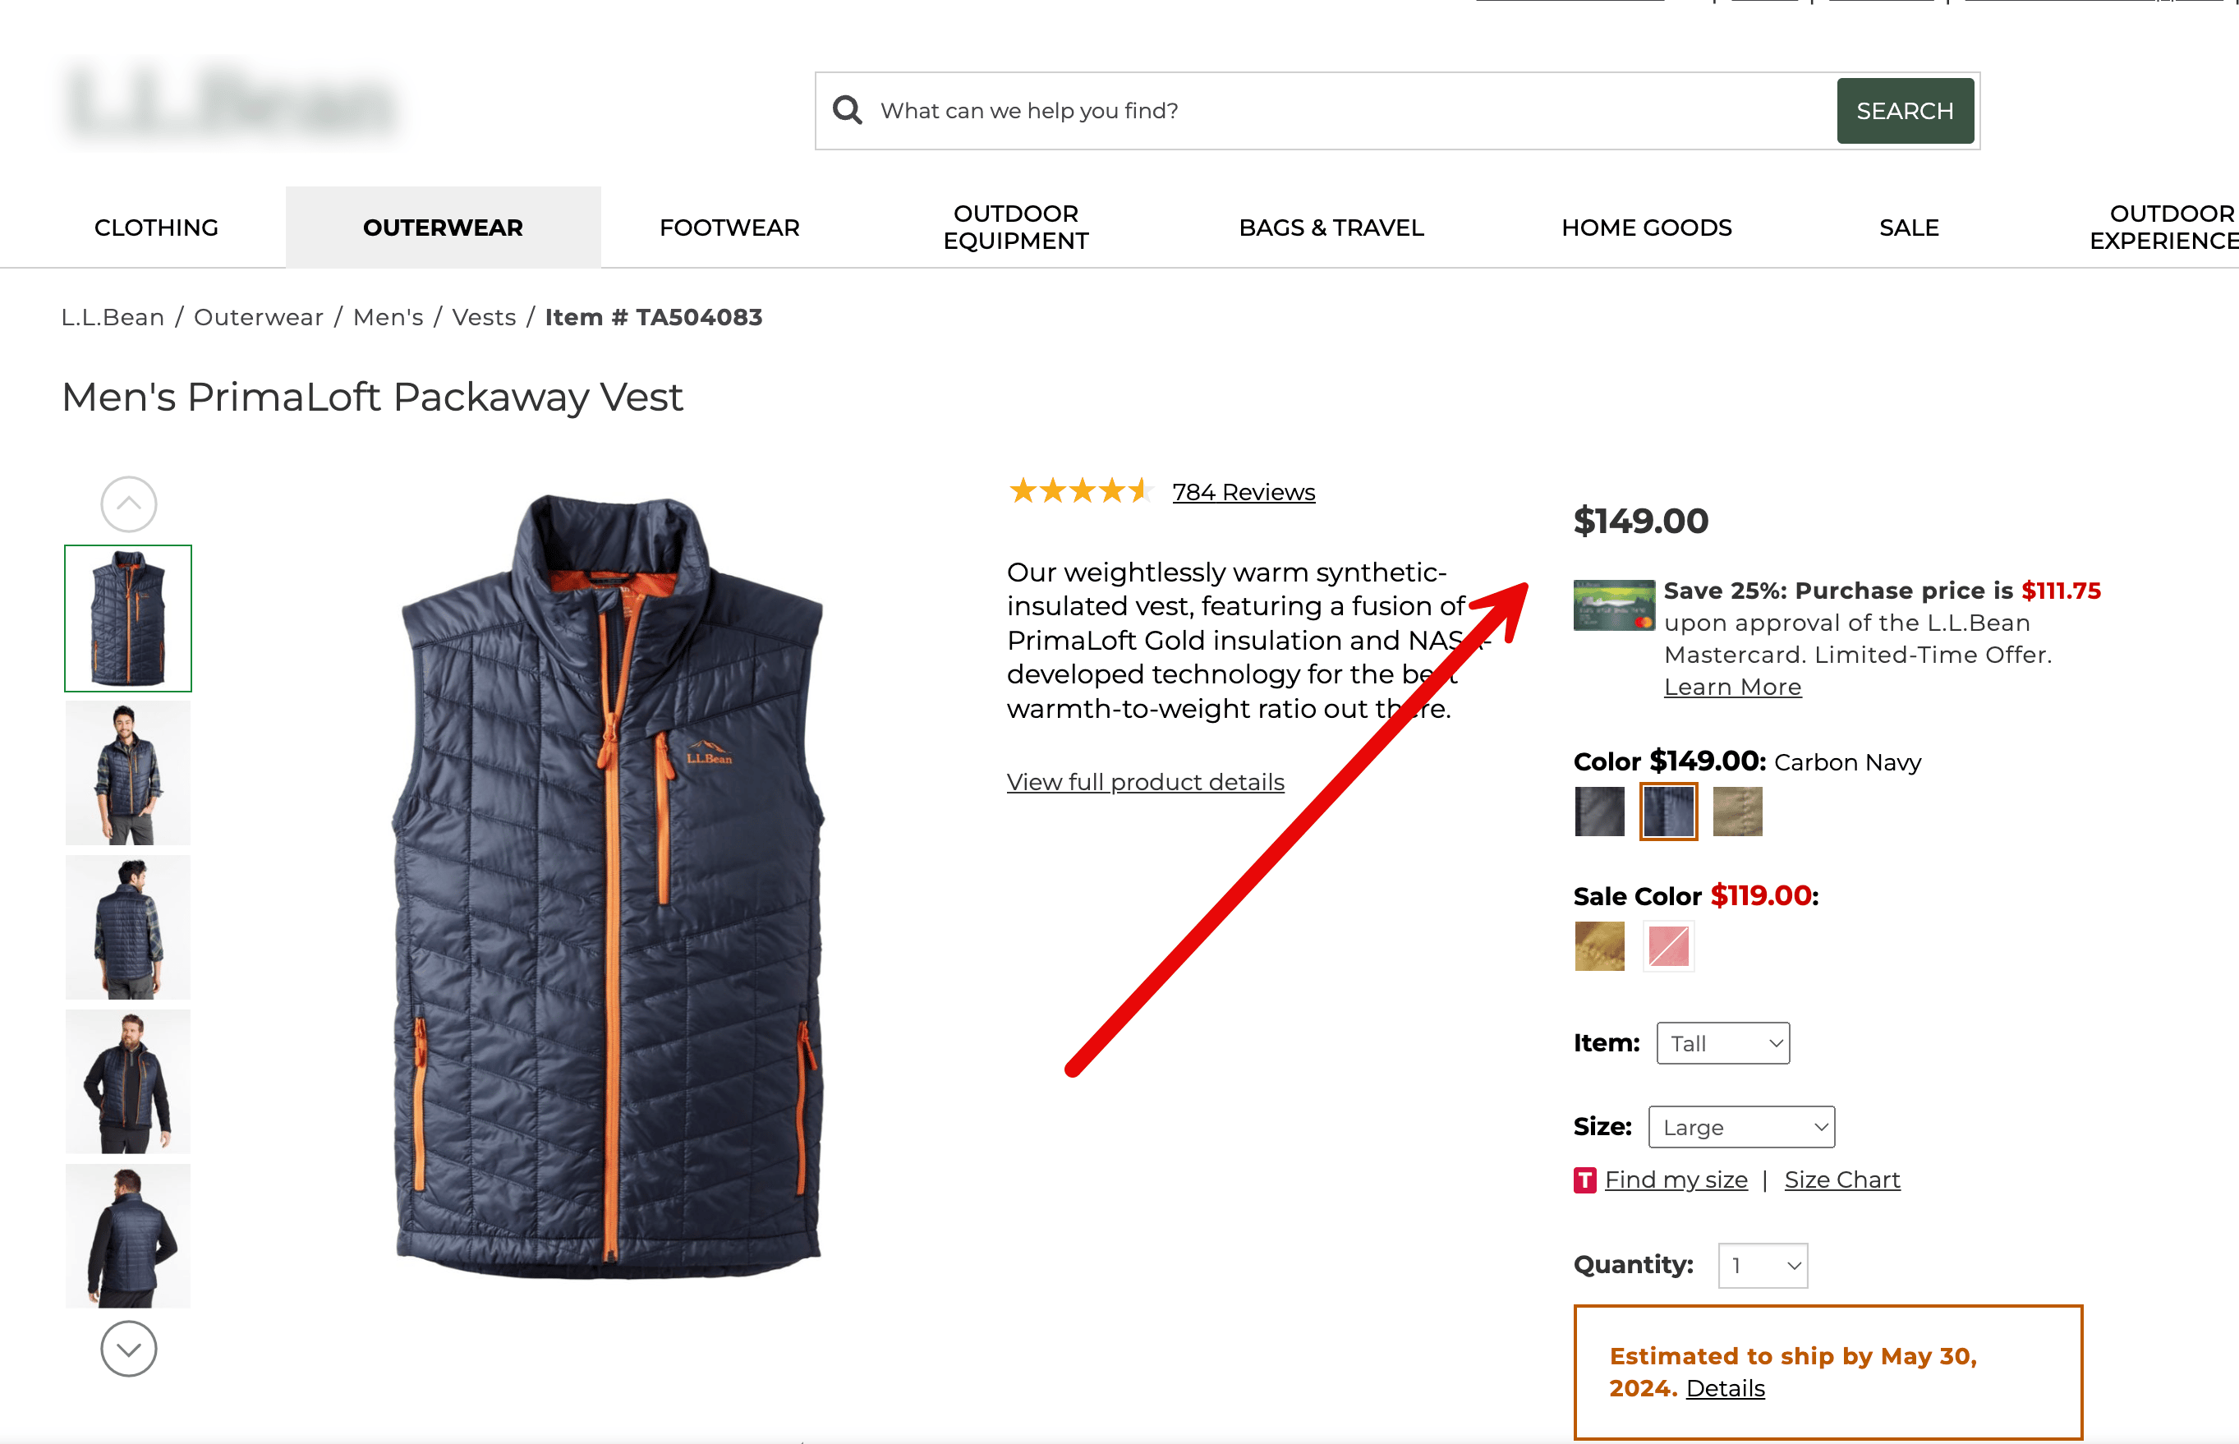Click the red T Find my size icon
Screen dimensions: 2239x1444
pyautogui.click(x=1584, y=1180)
